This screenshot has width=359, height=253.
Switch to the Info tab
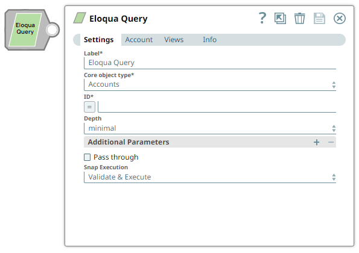[x=209, y=40]
